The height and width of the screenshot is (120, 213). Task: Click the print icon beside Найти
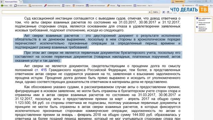168,12
